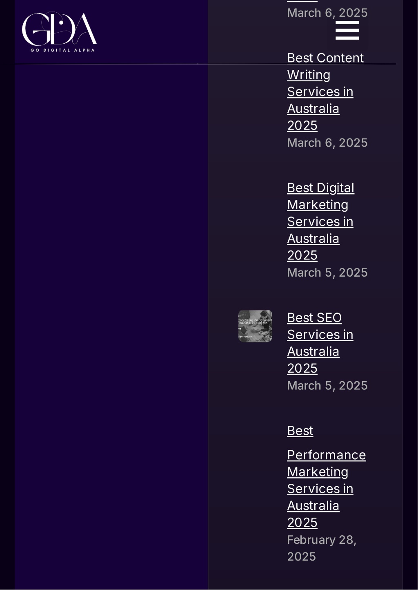Click March 6, 2025 date under Content Writing
418x590 pixels.
327,143
